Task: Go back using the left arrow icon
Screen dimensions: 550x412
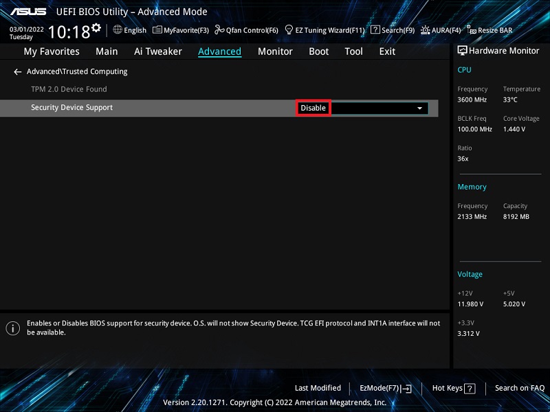Action: pyautogui.click(x=18, y=72)
